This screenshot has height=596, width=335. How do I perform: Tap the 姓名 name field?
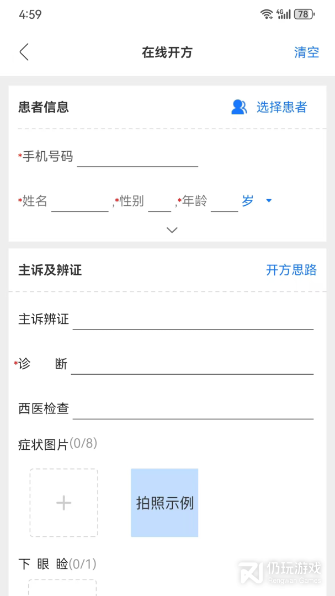[80, 203]
